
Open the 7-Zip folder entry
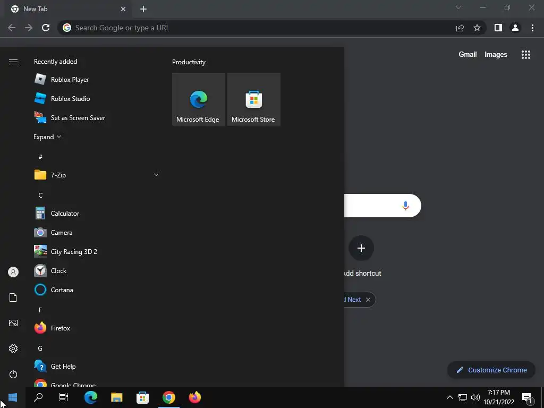pos(97,175)
